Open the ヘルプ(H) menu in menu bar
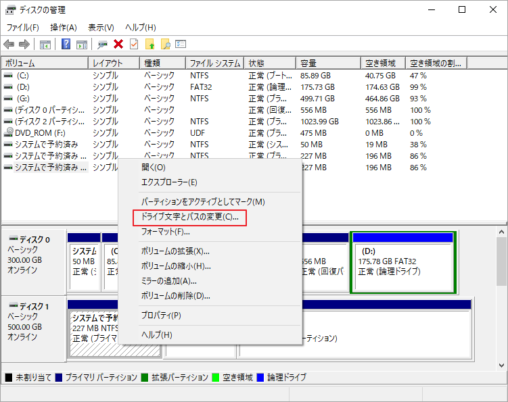This screenshot has width=508, height=402. [x=141, y=28]
